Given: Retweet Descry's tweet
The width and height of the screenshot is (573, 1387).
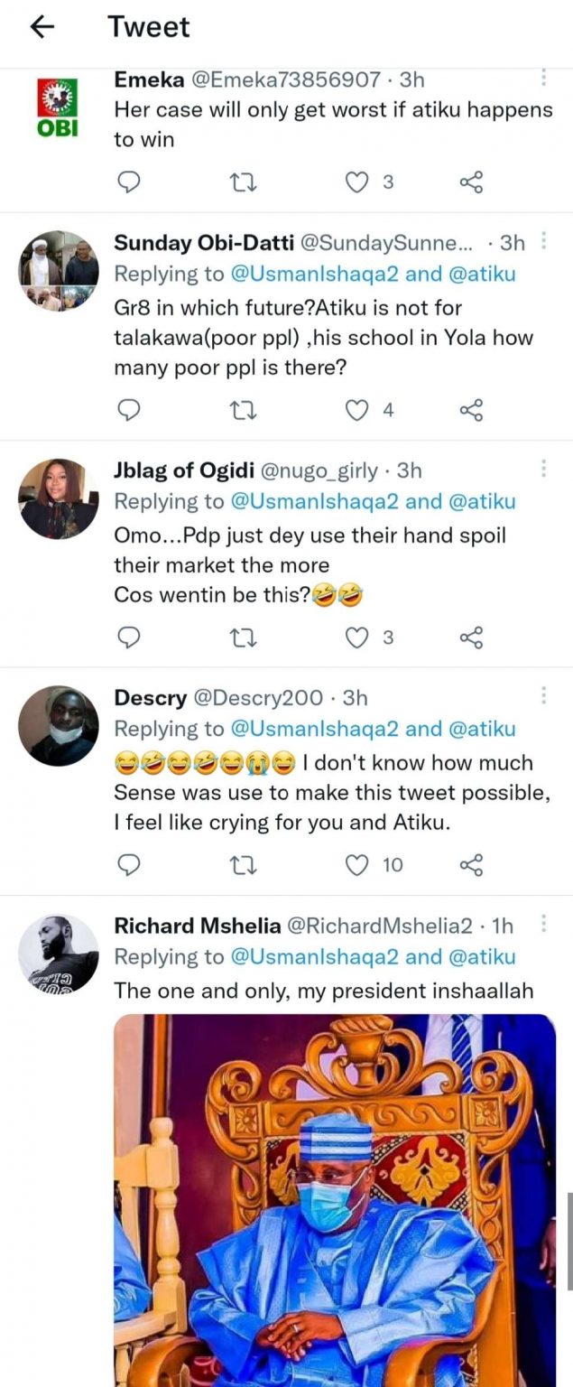Looking at the screenshot, I should click(244, 865).
